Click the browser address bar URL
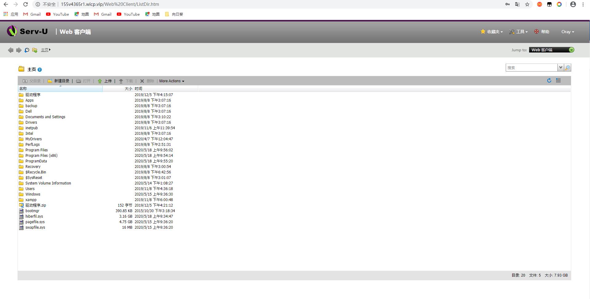The width and height of the screenshot is (590, 299). coord(110,4)
